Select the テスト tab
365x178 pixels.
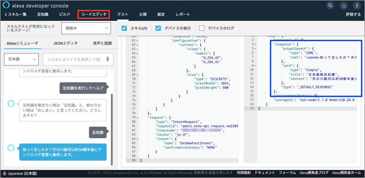click(122, 15)
